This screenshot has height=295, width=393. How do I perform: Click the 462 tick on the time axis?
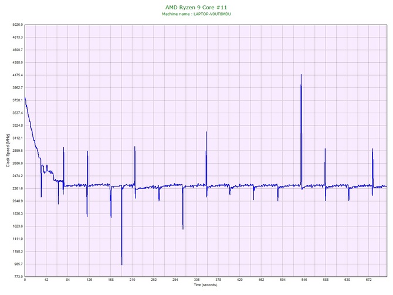point(261,280)
